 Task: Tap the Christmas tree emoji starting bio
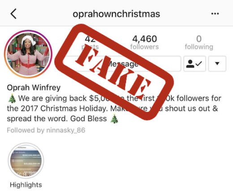[12, 99]
